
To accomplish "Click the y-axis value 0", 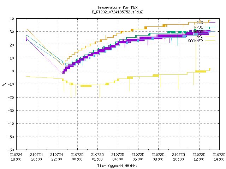I will coord(13,71).
